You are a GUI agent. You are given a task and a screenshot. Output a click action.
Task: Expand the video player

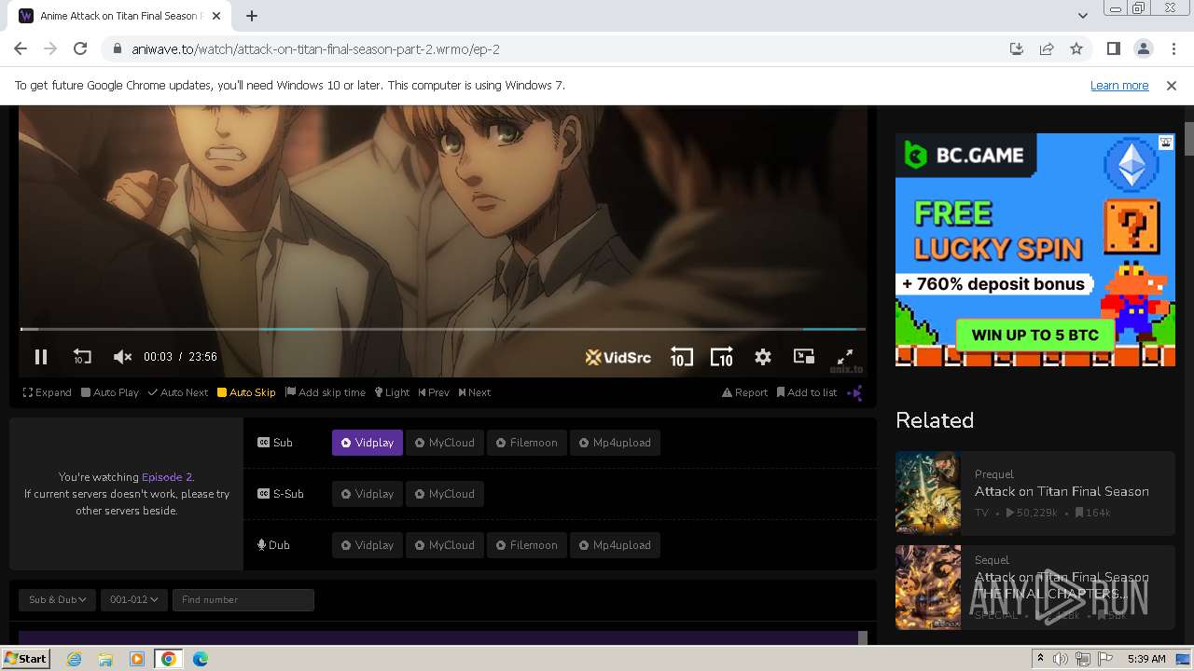pyautogui.click(x=48, y=392)
